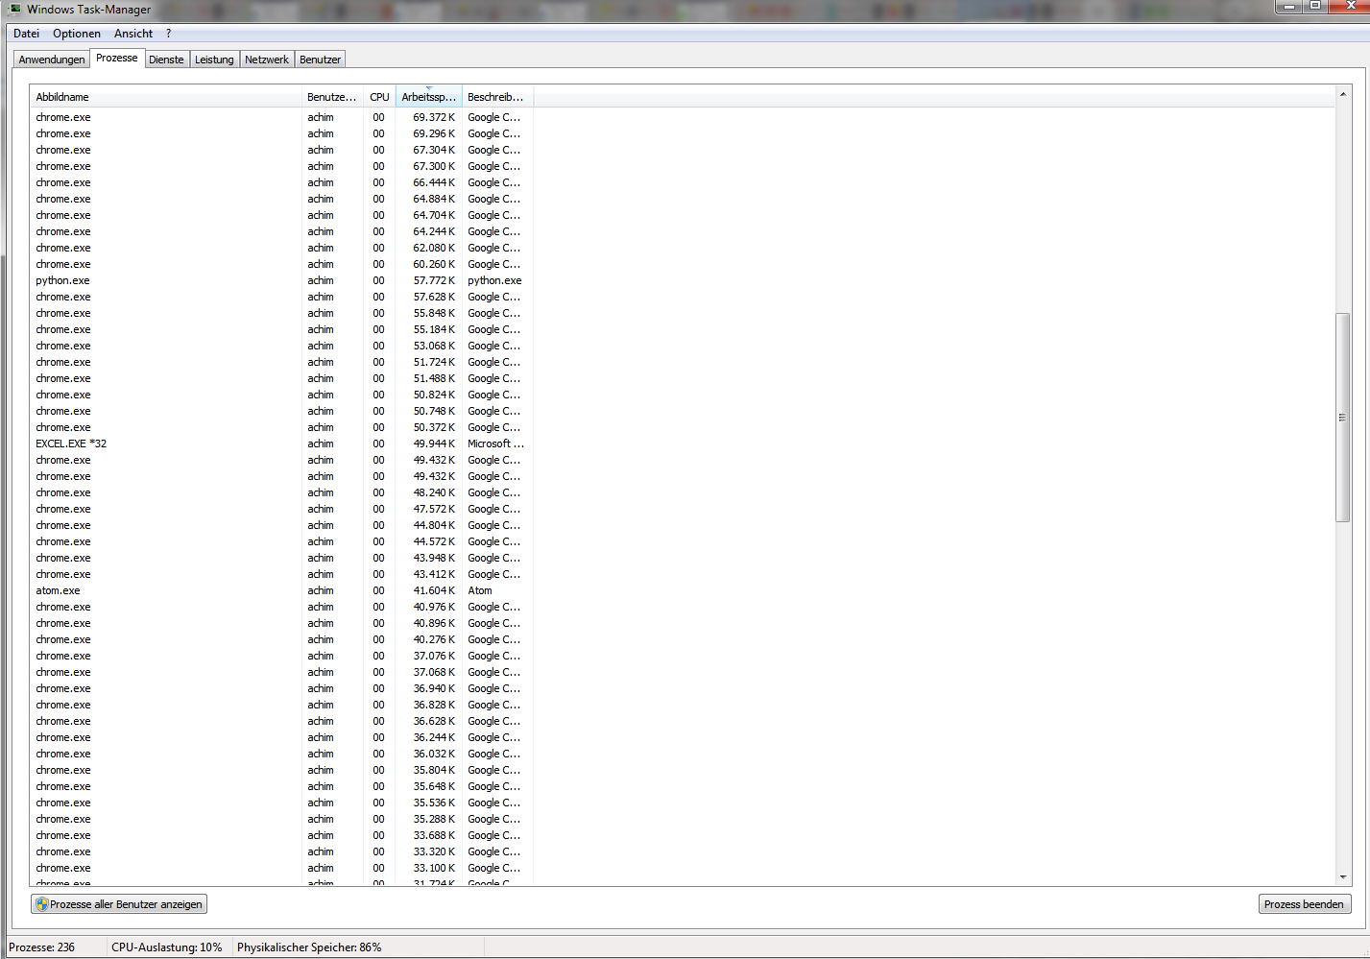Click the Task-Manager title bar icon
This screenshot has width=1370, height=959.
pos(14,10)
